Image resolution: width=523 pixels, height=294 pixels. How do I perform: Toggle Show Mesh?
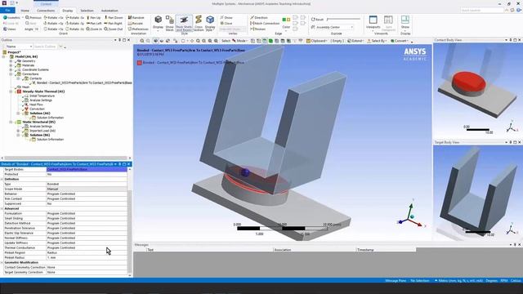169,23
